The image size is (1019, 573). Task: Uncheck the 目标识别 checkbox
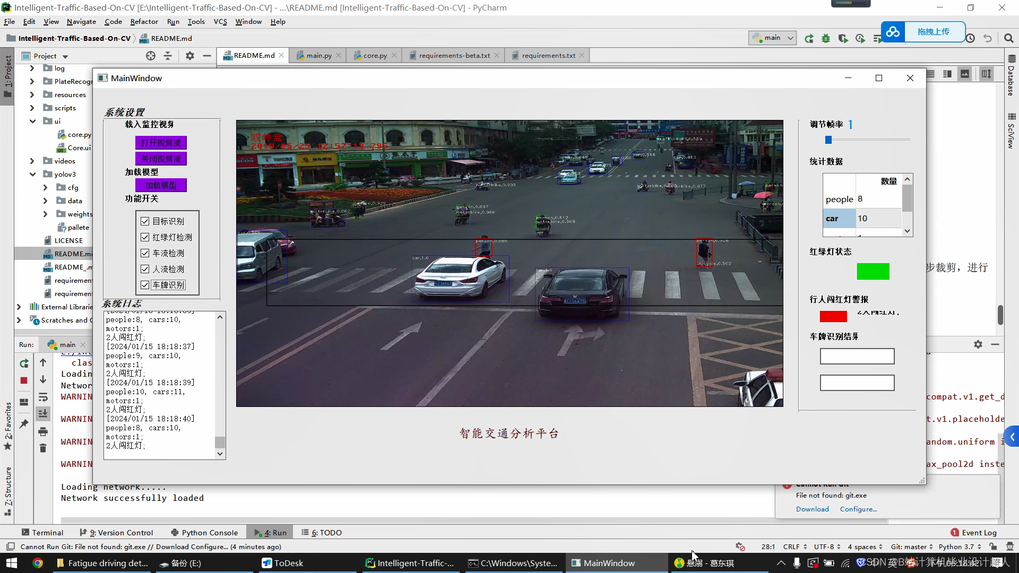(145, 221)
